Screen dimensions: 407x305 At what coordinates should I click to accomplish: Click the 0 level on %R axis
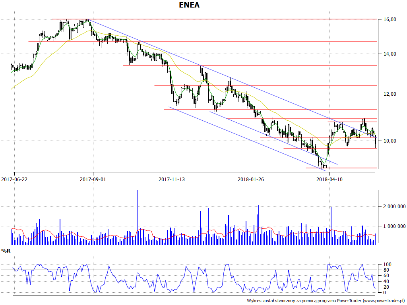pyautogui.click(x=385, y=293)
